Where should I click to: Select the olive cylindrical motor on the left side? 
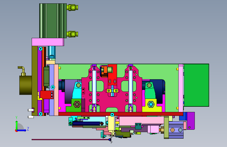pos(26,85)
